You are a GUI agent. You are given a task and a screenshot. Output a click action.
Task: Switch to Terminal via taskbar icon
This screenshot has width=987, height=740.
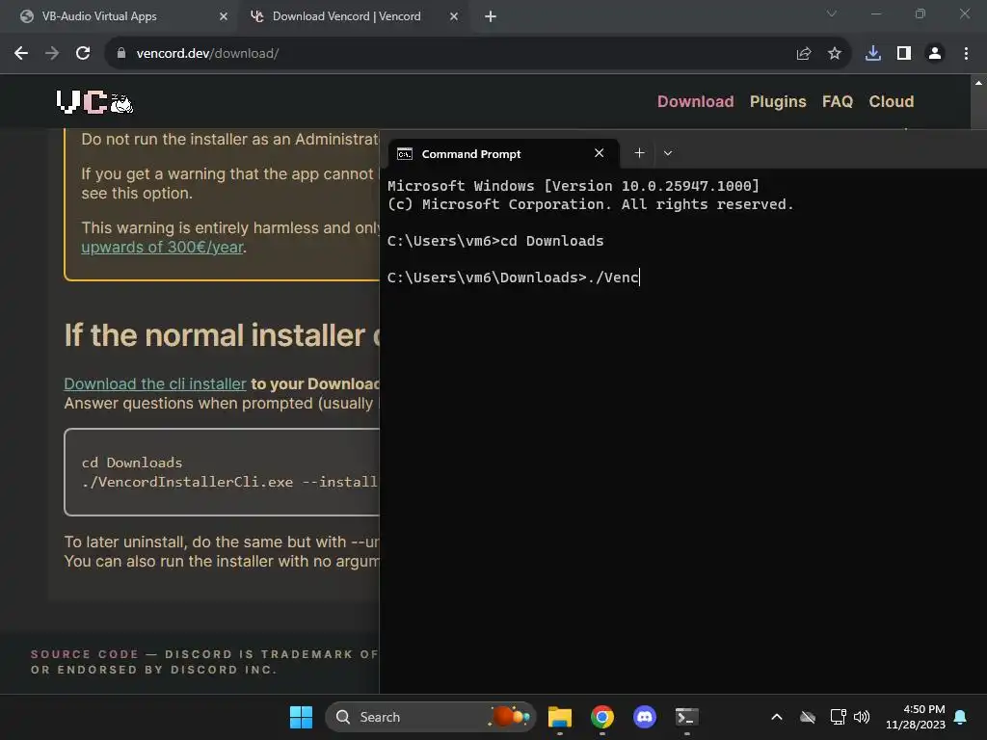(686, 717)
